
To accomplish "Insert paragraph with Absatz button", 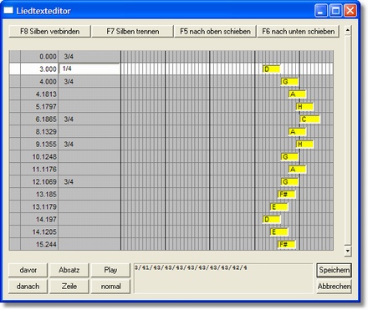I will [69, 270].
